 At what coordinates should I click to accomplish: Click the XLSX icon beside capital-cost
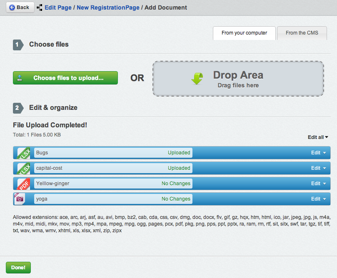pyautogui.click(x=23, y=168)
